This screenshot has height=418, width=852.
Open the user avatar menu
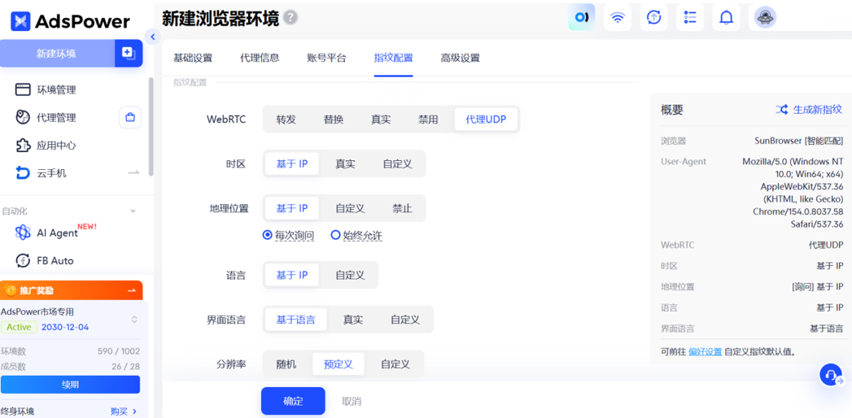tap(765, 17)
